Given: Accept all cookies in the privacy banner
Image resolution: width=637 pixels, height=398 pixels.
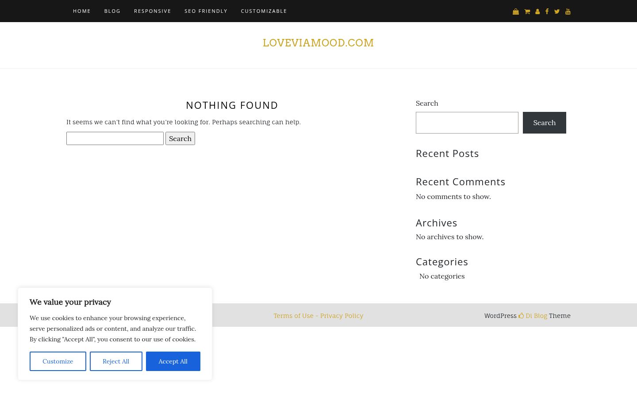Looking at the screenshot, I should pyautogui.click(x=173, y=361).
